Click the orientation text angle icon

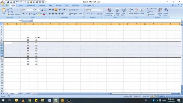click(x=59, y=10)
